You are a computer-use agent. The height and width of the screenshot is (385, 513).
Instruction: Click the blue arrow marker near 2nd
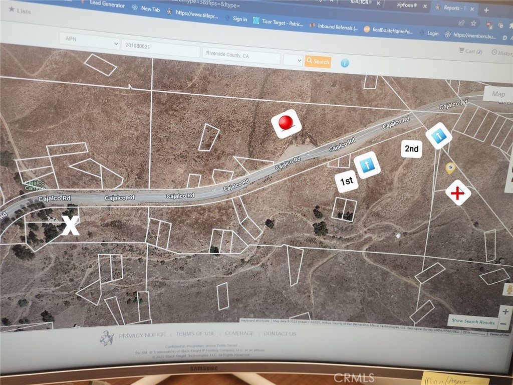point(439,136)
